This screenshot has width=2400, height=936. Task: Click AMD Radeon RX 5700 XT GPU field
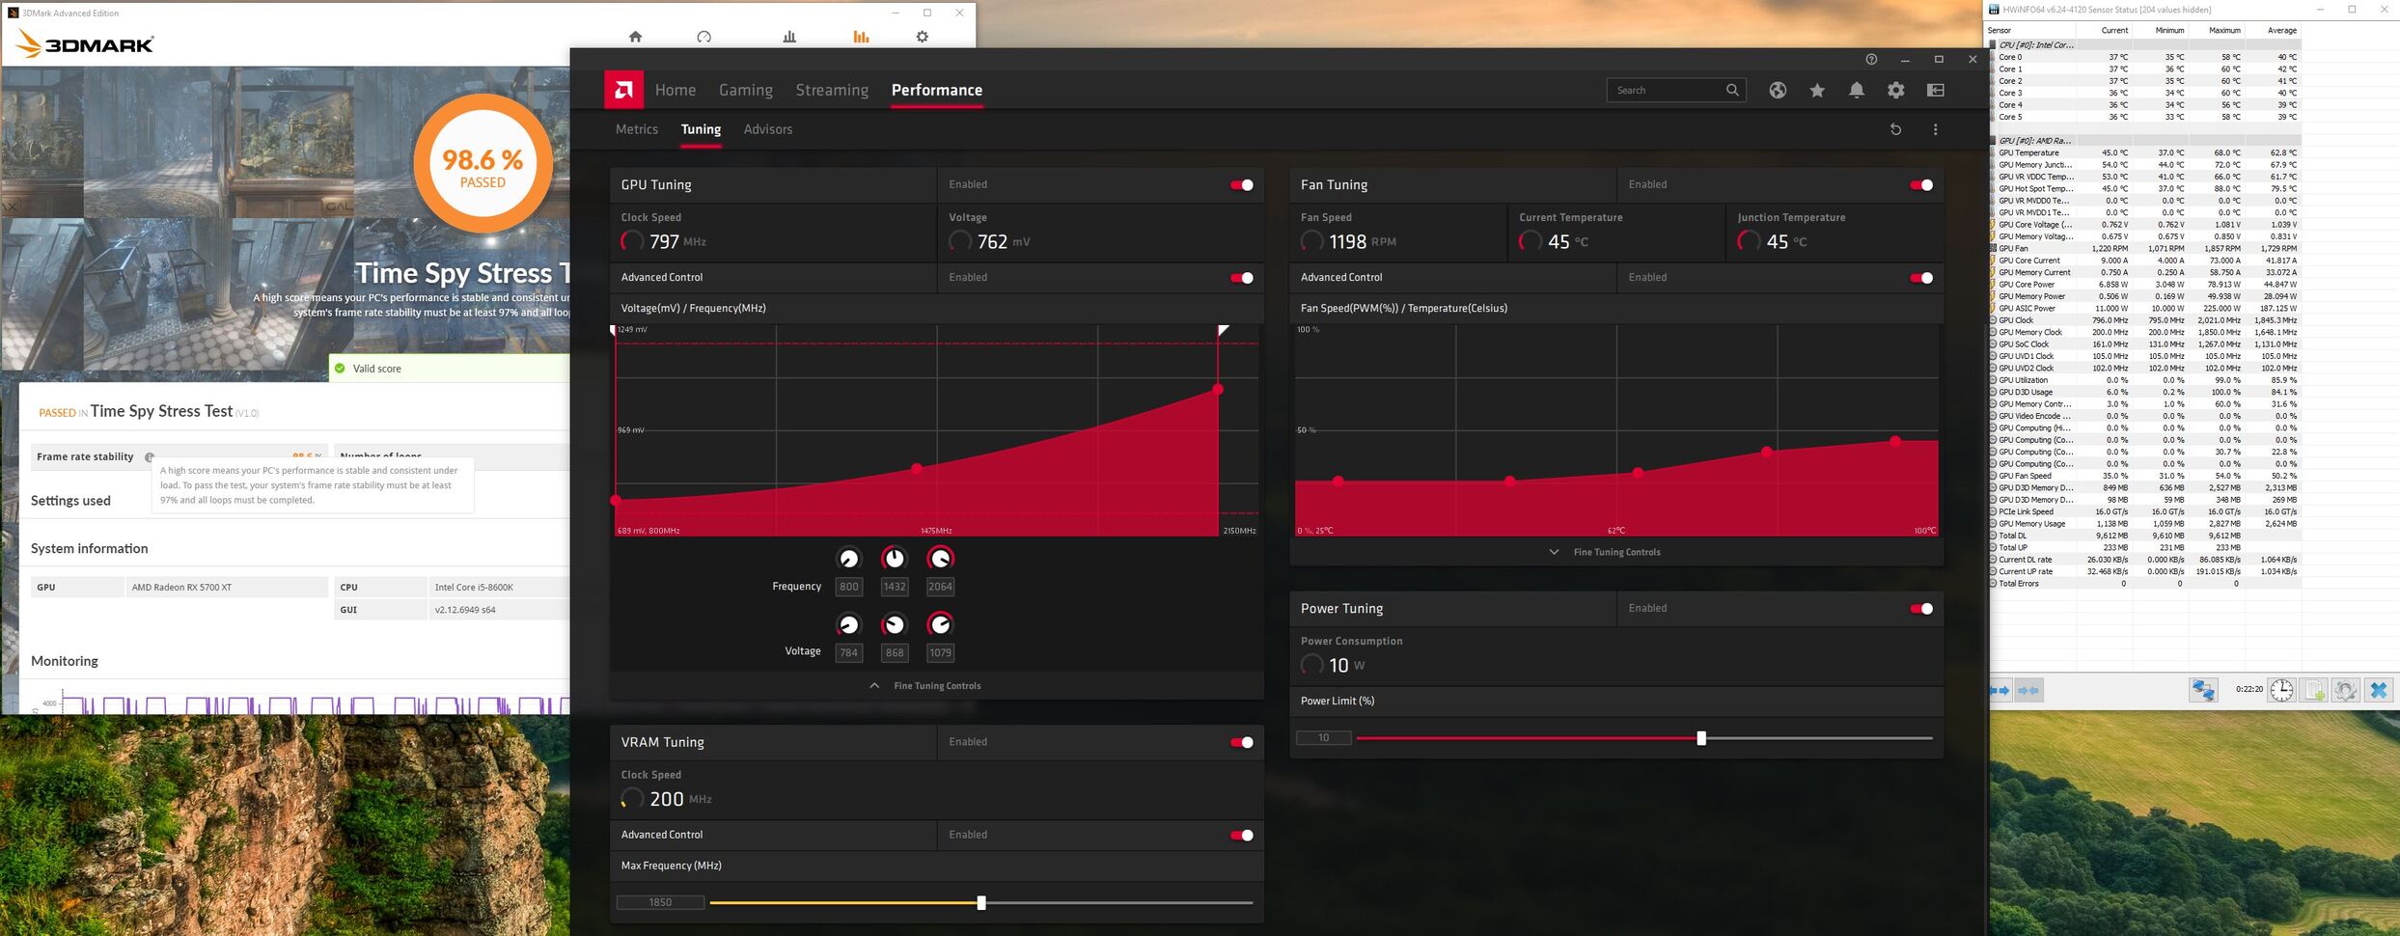coord(227,587)
